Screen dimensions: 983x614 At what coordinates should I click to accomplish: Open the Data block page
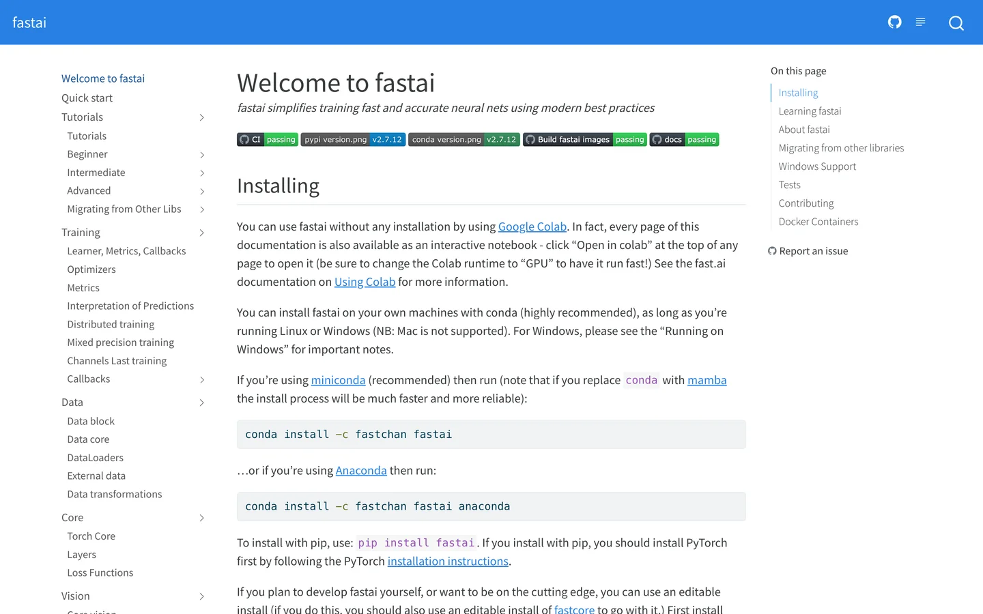coord(91,422)
